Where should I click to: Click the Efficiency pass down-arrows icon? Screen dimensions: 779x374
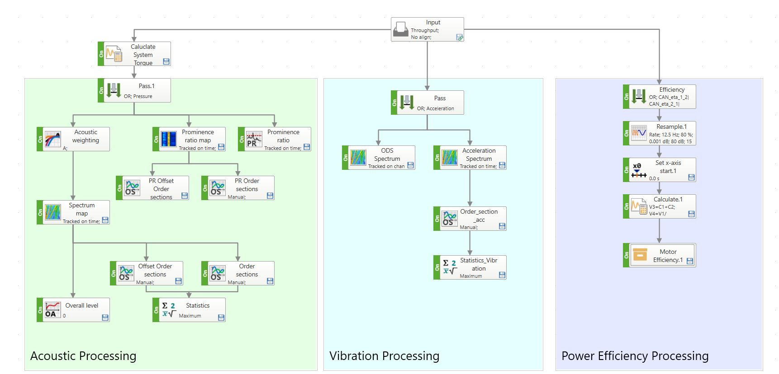(639, 96)
